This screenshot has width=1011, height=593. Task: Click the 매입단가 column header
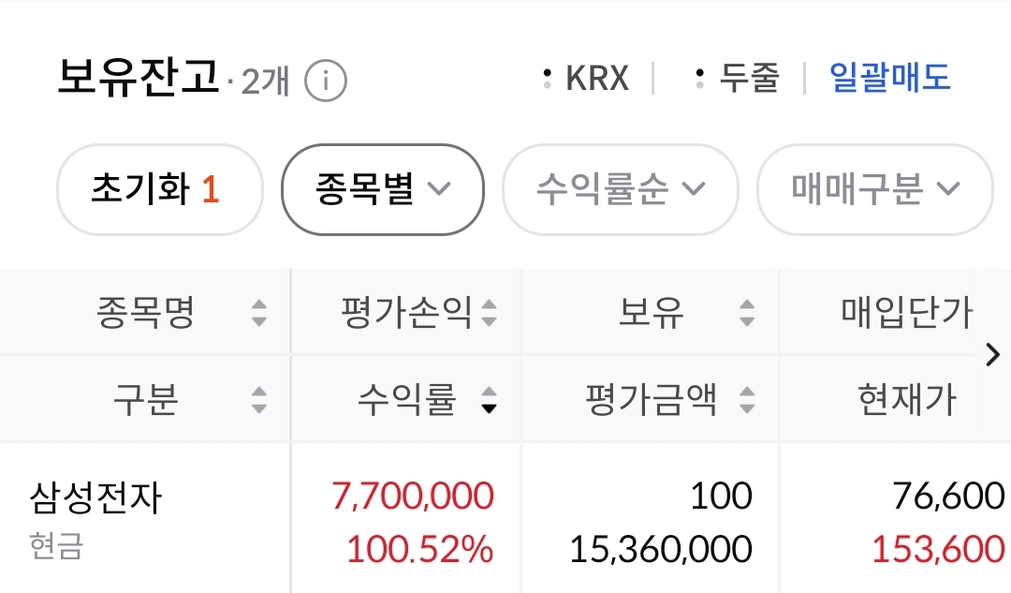[906, 313]
